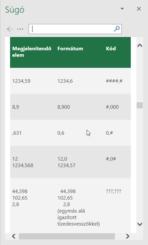The width and height of the screenshot is (148, 245).
Task: Click the back arrow in Help pane
Action: coord(10,29)
